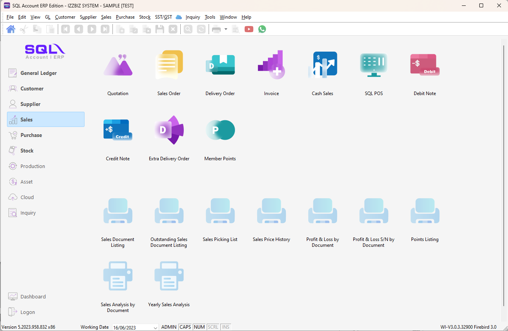Image resolution: width=508 pixels, height=331 pixels.
Task: Open the Tools menu
Action: click(210, 17)
